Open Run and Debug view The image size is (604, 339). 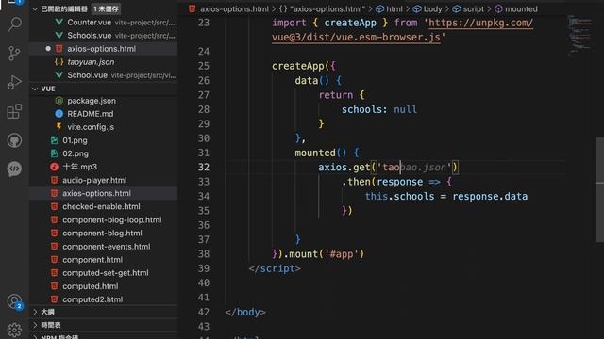pos(14,82)
